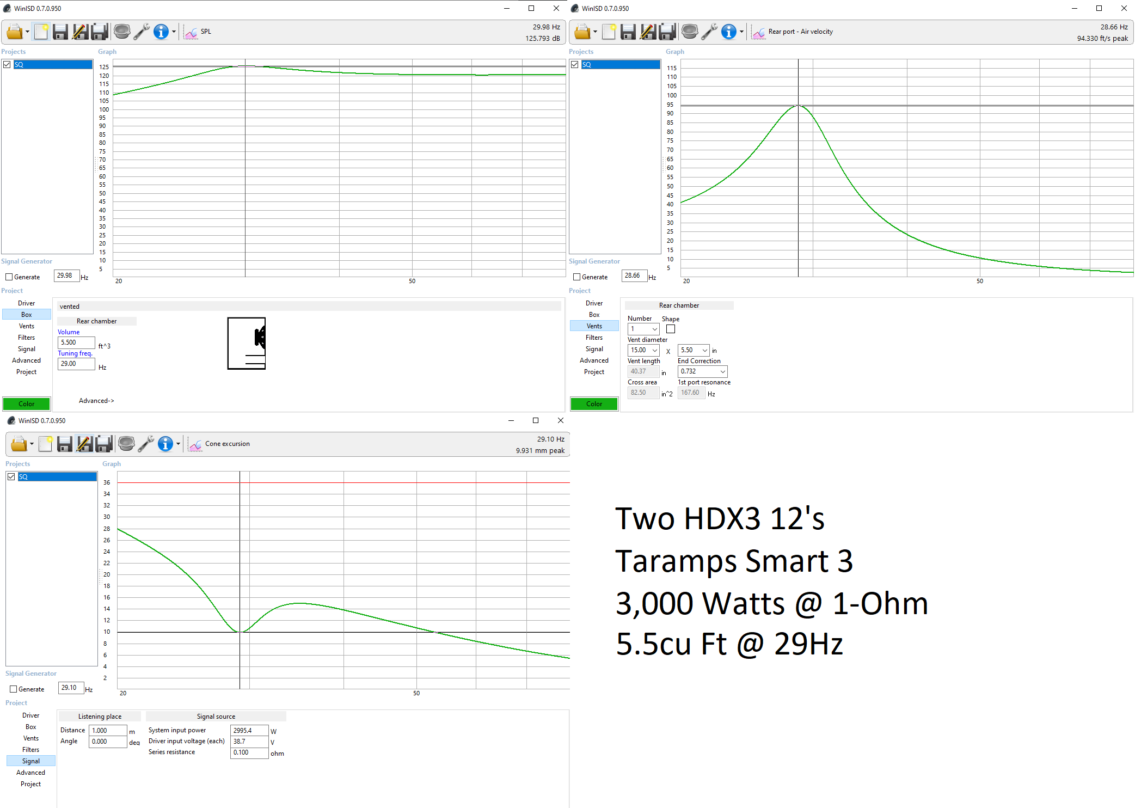Click graph icon beside Cone excursion label
This screenshot has width=1135, height=808.
pos(195,444)
